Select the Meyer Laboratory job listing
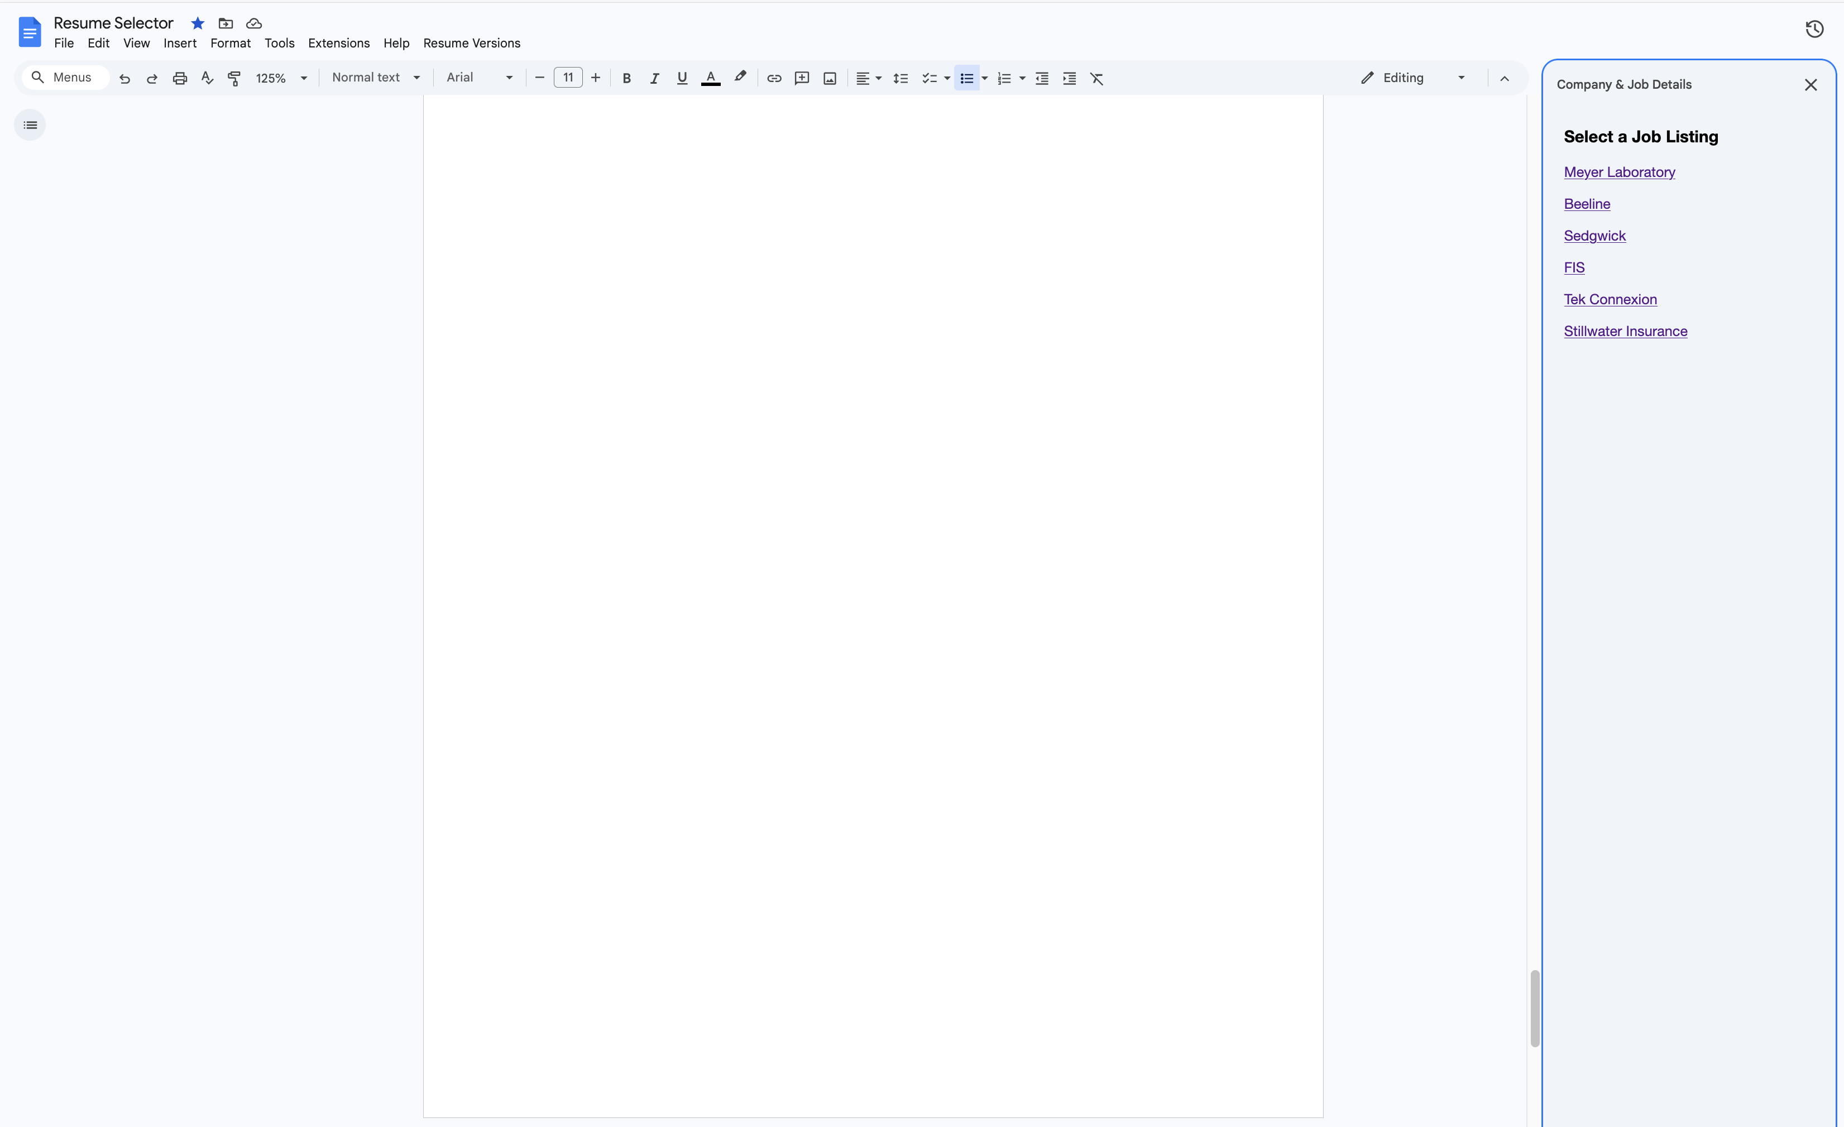1844x1127 pixels. (1619, 172)
